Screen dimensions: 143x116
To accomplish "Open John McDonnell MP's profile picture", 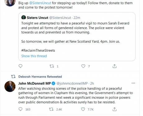I will pos(10,86).
